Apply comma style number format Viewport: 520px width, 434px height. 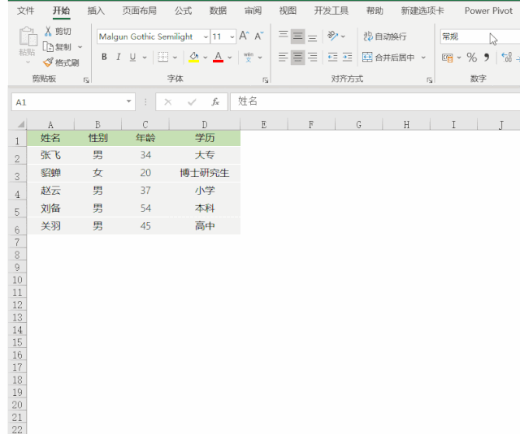pyautogui.click(x=487, y=58)
